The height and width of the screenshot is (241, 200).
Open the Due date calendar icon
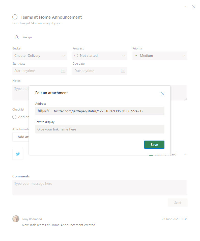tap(123, 71)
